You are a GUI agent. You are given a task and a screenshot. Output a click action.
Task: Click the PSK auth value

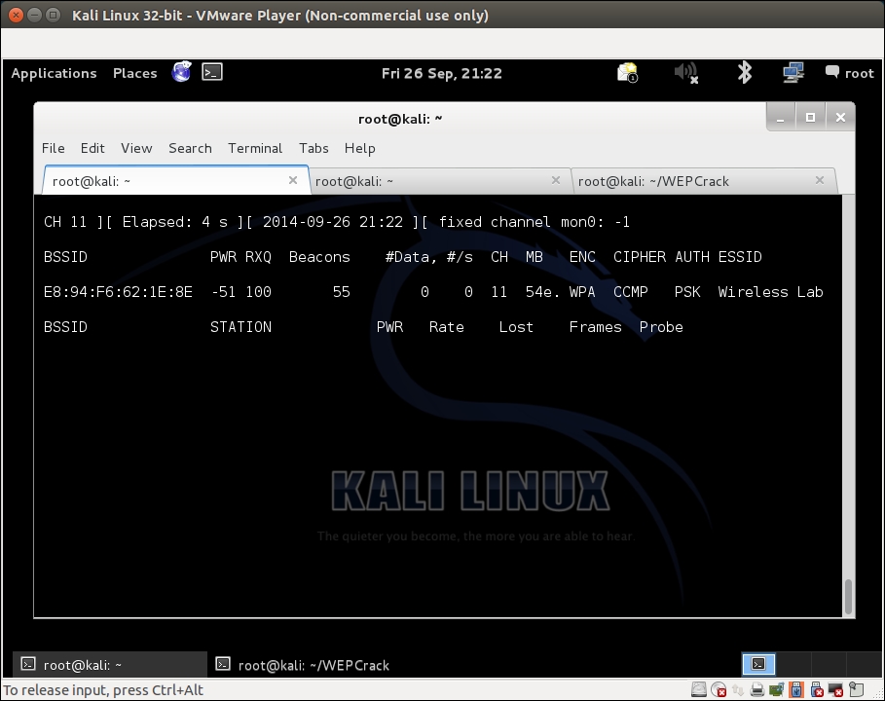pos(687,292)
